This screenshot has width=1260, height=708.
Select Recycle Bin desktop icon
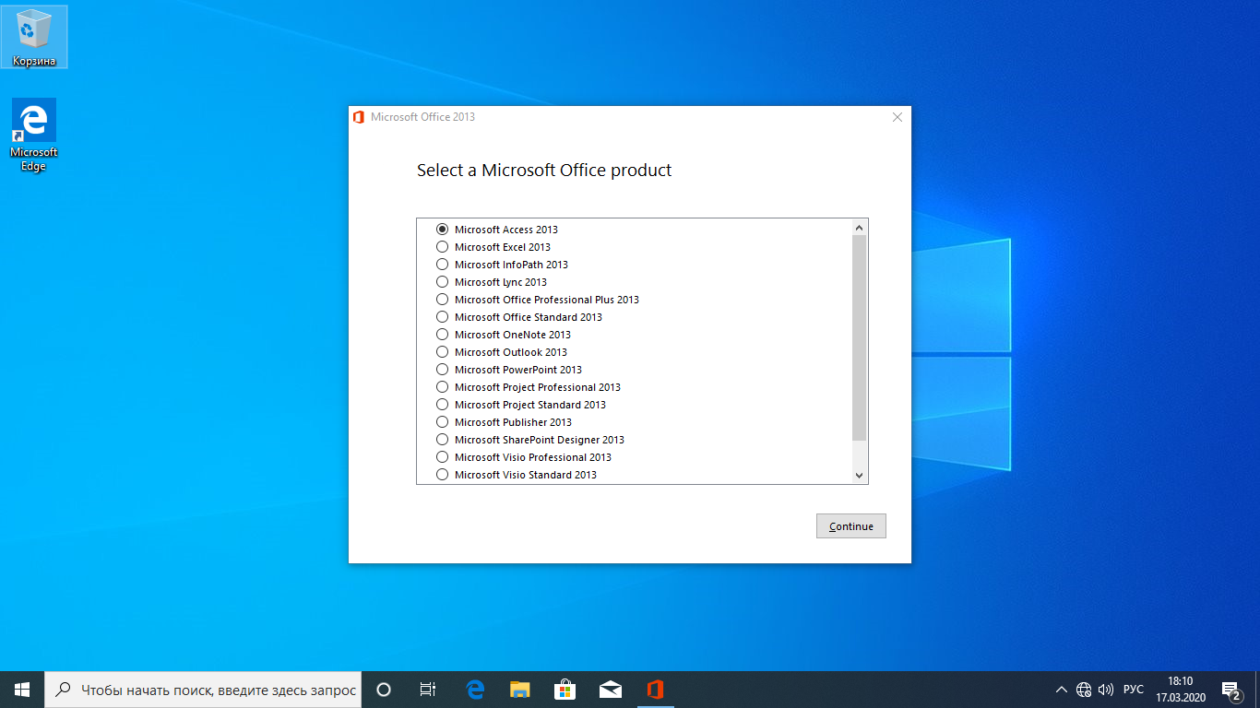tap(34, 37)
